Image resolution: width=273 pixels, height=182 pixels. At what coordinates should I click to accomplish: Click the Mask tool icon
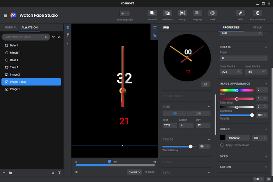tap(213, 13)
